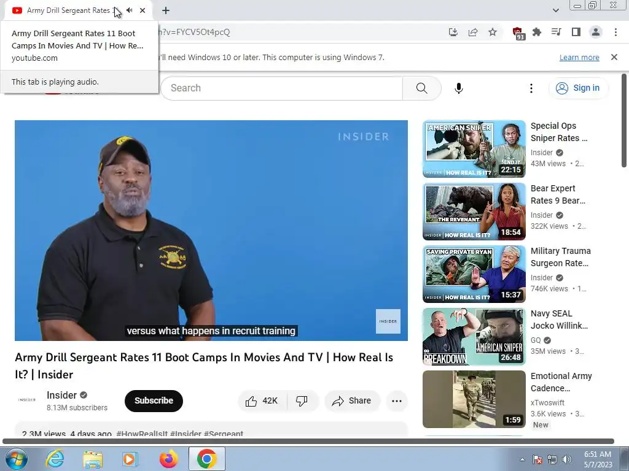Share the video
This screenshot has width=629, height=471.
pos(352,401)
